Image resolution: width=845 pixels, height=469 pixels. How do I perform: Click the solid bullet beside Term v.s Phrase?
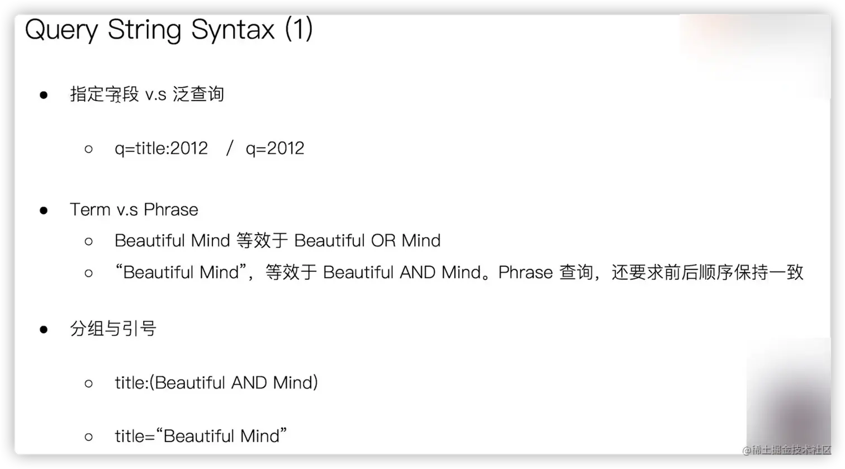pos(44,211)
